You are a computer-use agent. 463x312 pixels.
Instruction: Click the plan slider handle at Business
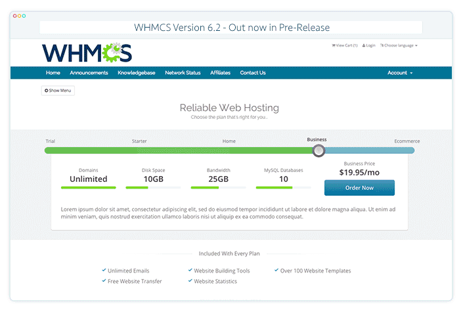point(319,150)
